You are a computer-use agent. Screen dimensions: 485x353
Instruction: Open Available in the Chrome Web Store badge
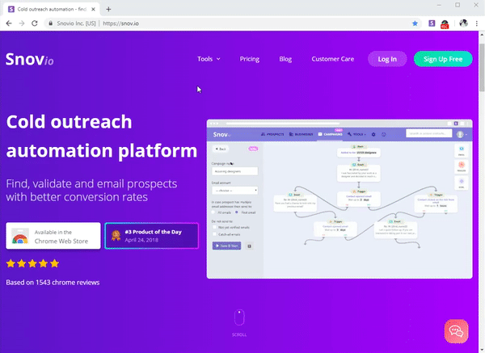53,236
